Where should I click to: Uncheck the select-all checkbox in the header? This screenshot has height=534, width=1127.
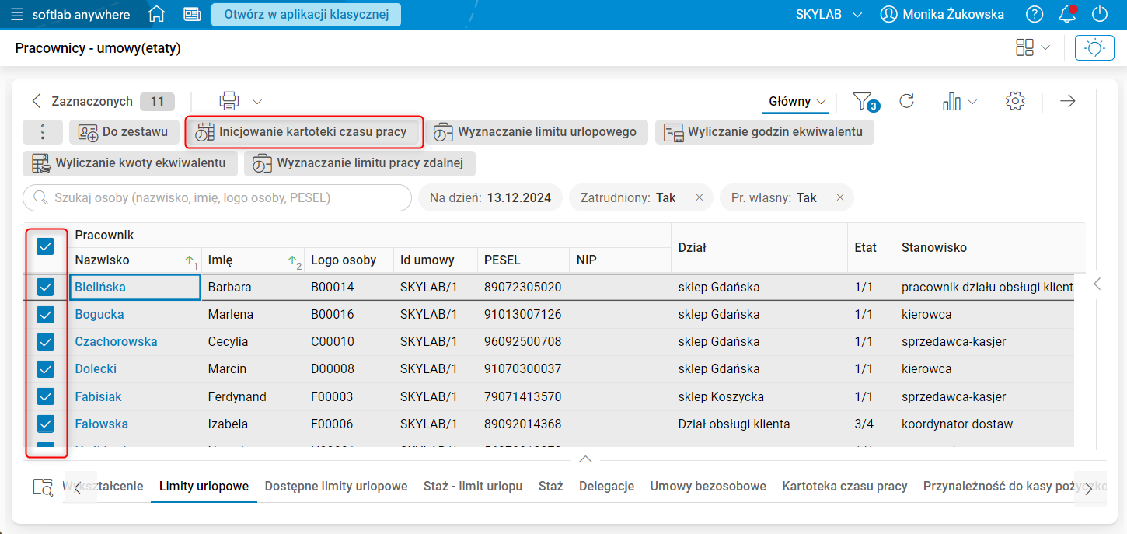tap(46, 246)
